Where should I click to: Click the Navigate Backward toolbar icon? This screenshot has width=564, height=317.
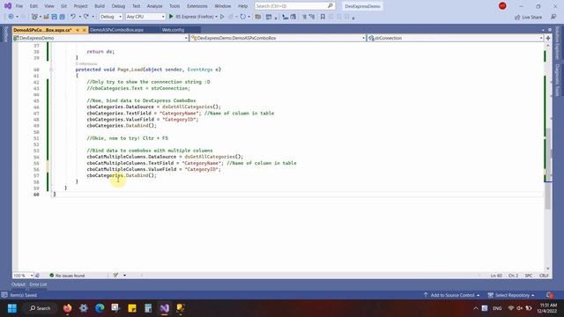click(x=11, y=17)
